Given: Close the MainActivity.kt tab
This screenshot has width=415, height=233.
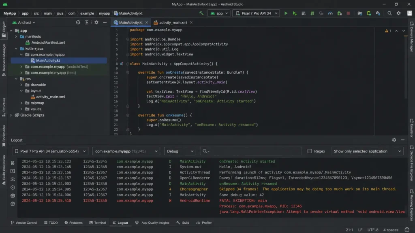Looking at the screenshot, I should pos(147,23).
